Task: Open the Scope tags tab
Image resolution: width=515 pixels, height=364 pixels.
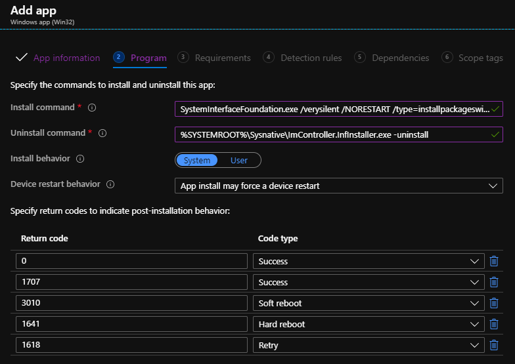Action: click(x=481, y=58)
